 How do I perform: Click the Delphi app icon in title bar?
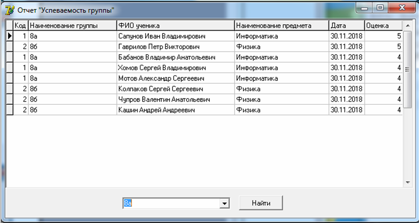click(x=9, y=10)
